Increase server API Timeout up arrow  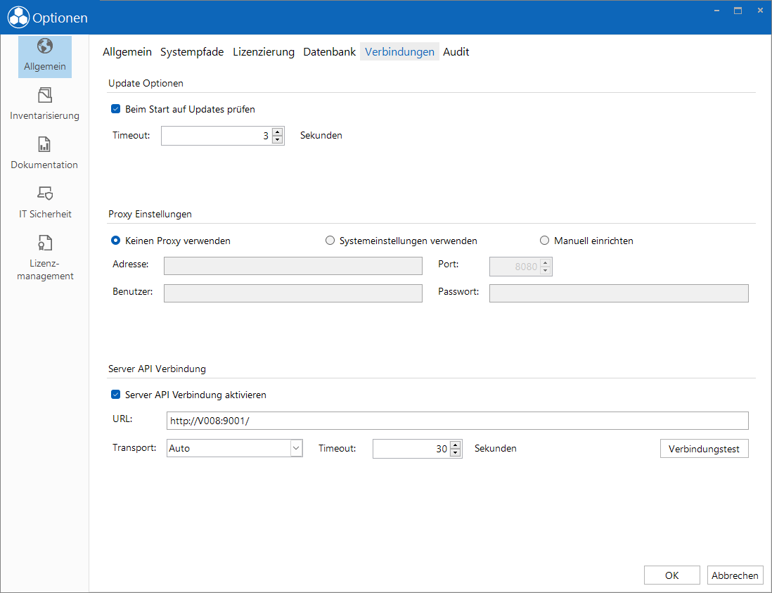click(x=456, y=445)
